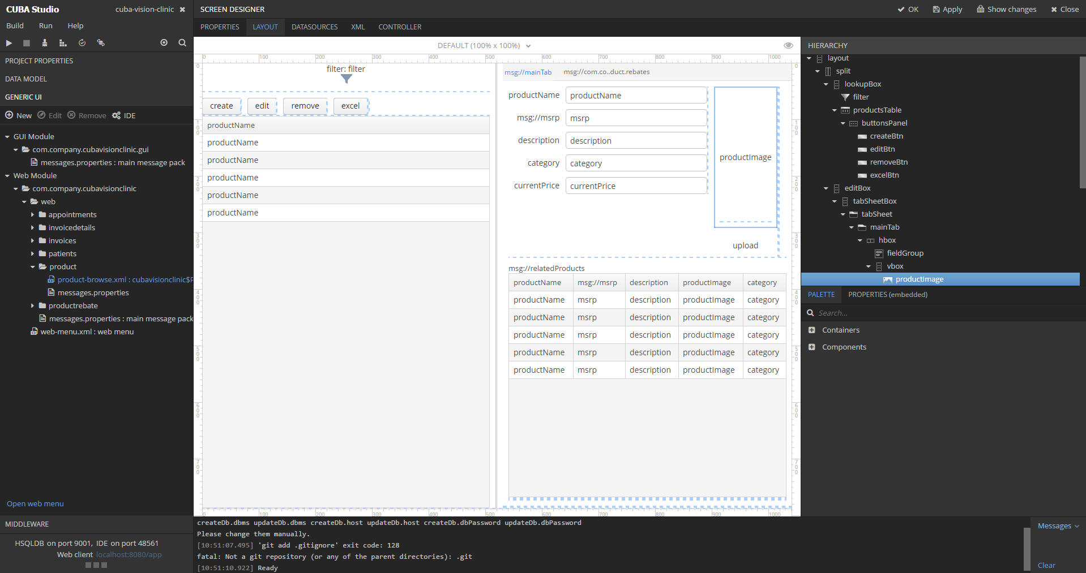This screenshot has height=573, width=1086.
Task: Click the Stop application server square icon
Action: [27, 43]
